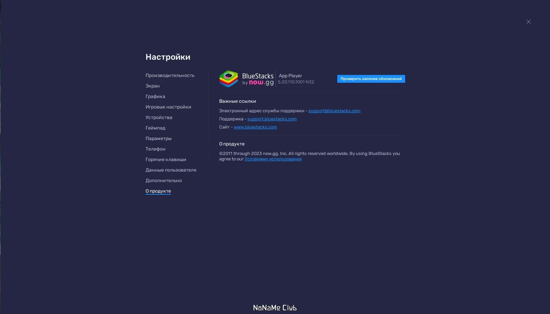Screen dimensions: 550x314
Task: Click the BlueStacks stacked-layers logo icon
Action: point(229,79)
